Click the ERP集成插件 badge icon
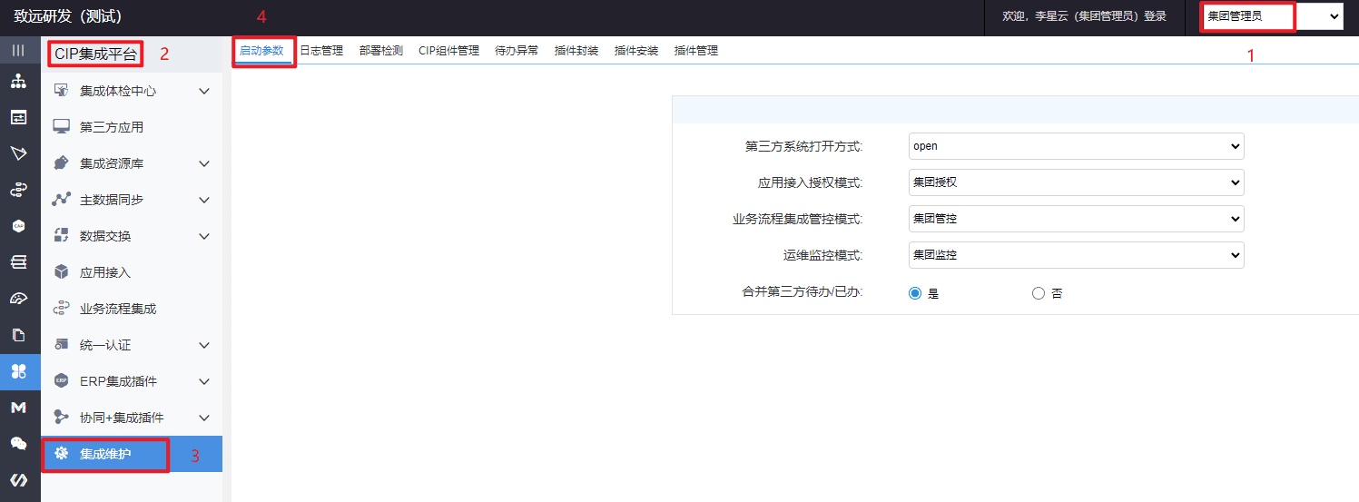 tap(62, 381)
